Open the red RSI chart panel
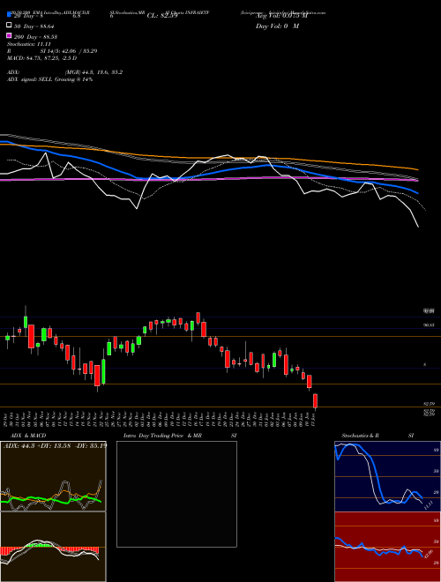 click(x=387, y=547)
